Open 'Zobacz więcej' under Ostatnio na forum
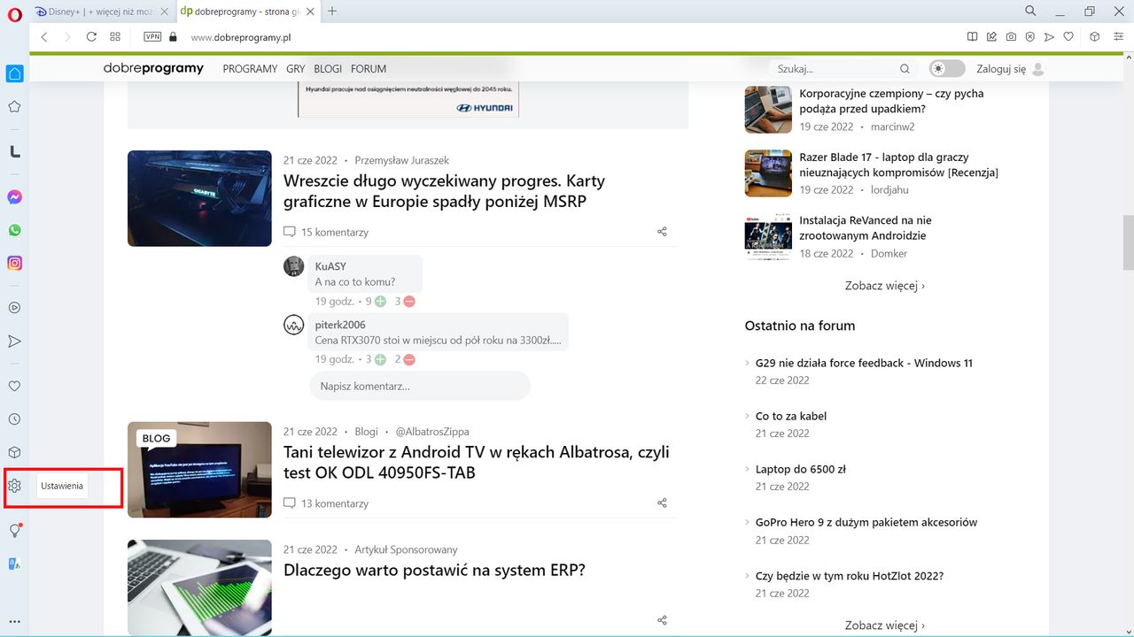1134x637 pixels. click(882, 625)
